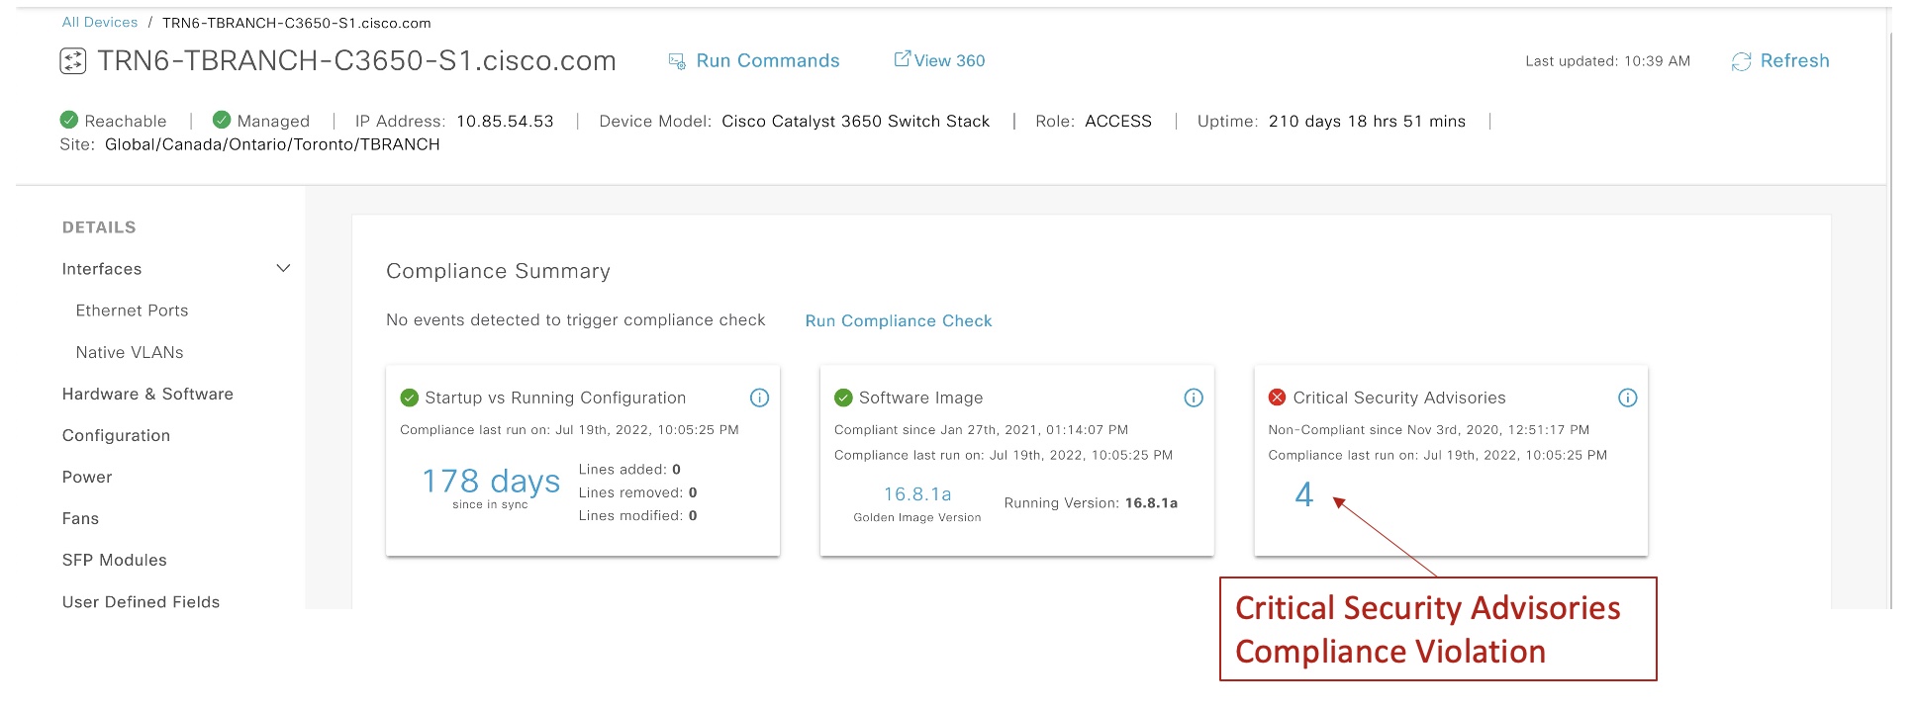Click the Run Compliance Check link
The width and height of the screenshot is (1916, 710).
coord(898,321)
